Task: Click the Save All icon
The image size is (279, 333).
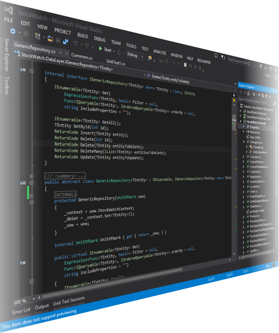Action: 66,41
